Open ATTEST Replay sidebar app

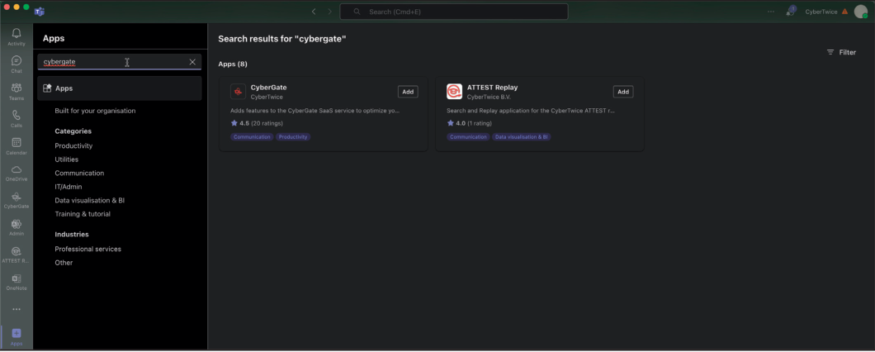[x=17, y=254]
